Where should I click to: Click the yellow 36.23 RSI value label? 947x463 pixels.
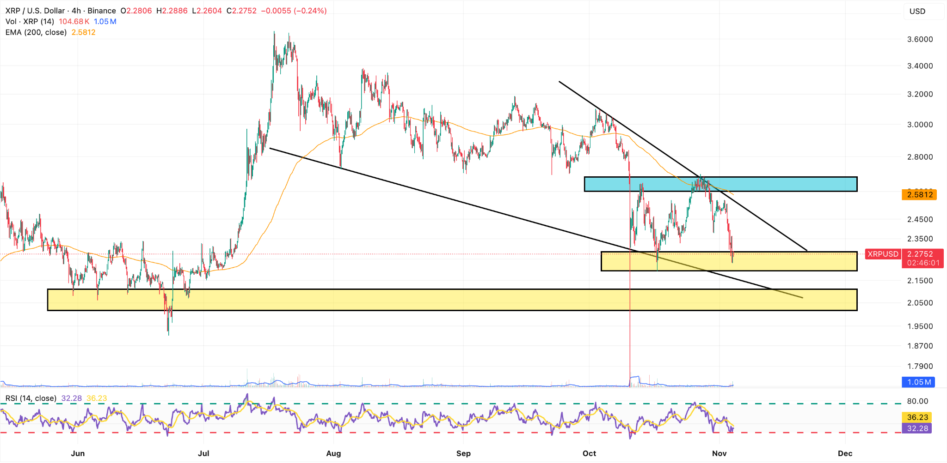coord(917,417)
